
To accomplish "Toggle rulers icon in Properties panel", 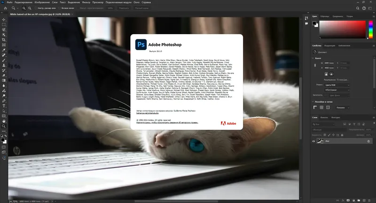I will tap(315, 108).
